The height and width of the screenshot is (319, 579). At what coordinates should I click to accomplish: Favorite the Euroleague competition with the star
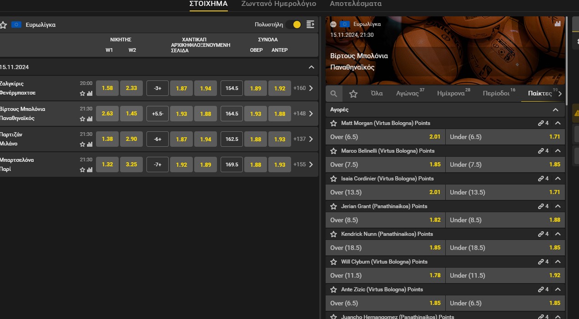click(x=3, y=25)
